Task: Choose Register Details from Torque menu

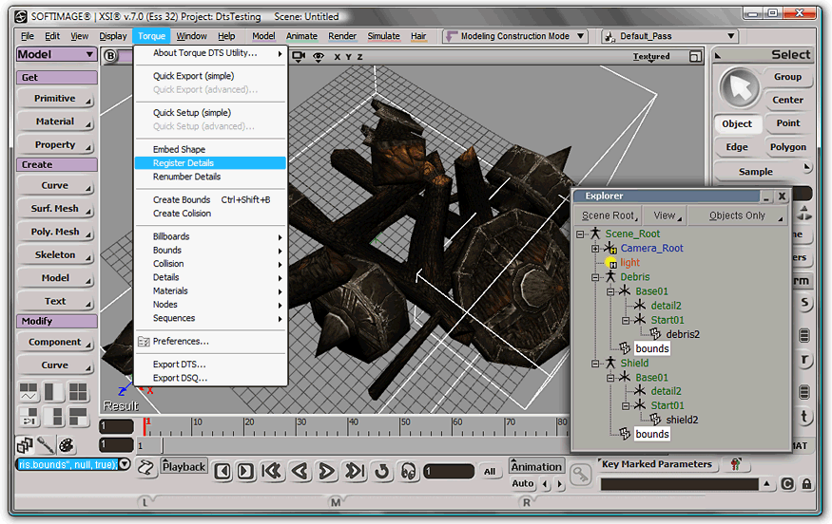Action: 210,163
